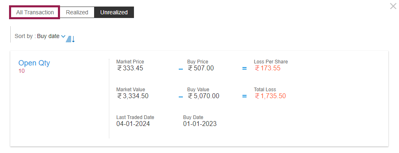Switch to All Transaction tab
399x153 pixels.
coord(35,12)
